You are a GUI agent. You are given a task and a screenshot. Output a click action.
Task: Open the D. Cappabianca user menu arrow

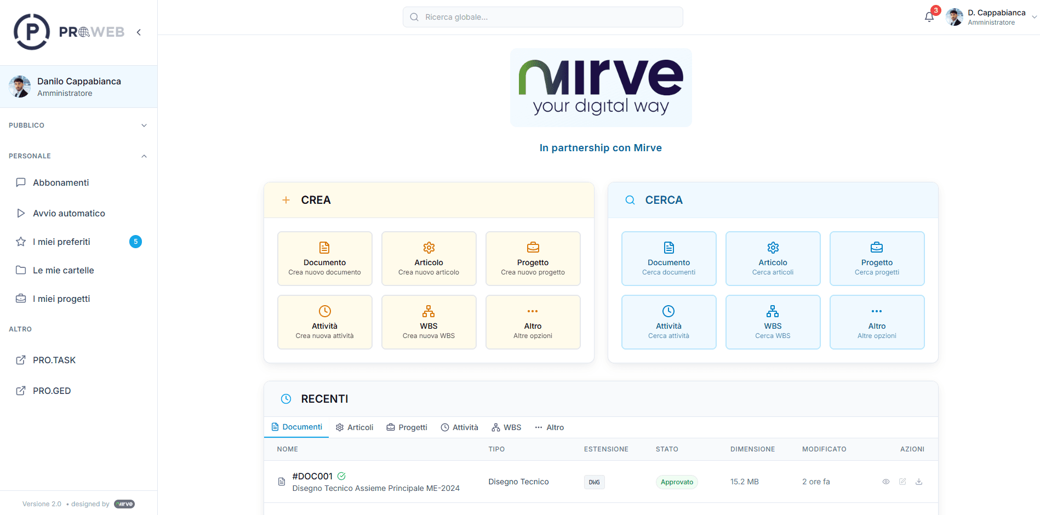tap(1034, 17)
